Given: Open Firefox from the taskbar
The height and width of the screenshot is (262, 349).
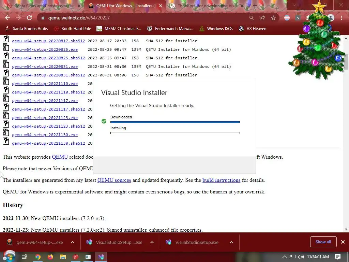Looking at the screenshot, I should pos(50,257).
